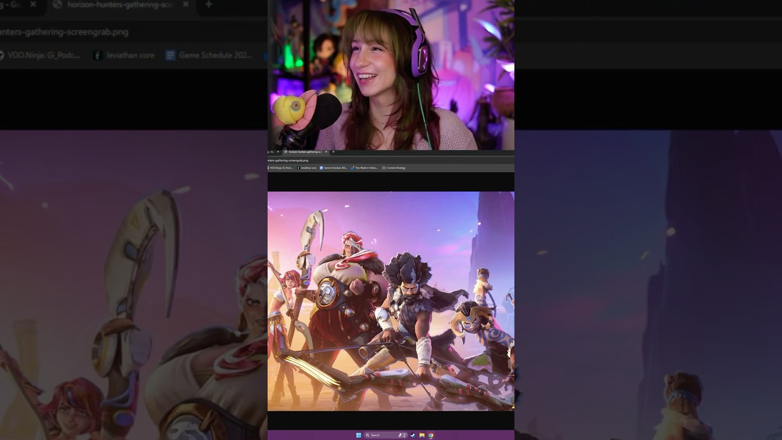Open a new tab in center browser

coord(334,152)
